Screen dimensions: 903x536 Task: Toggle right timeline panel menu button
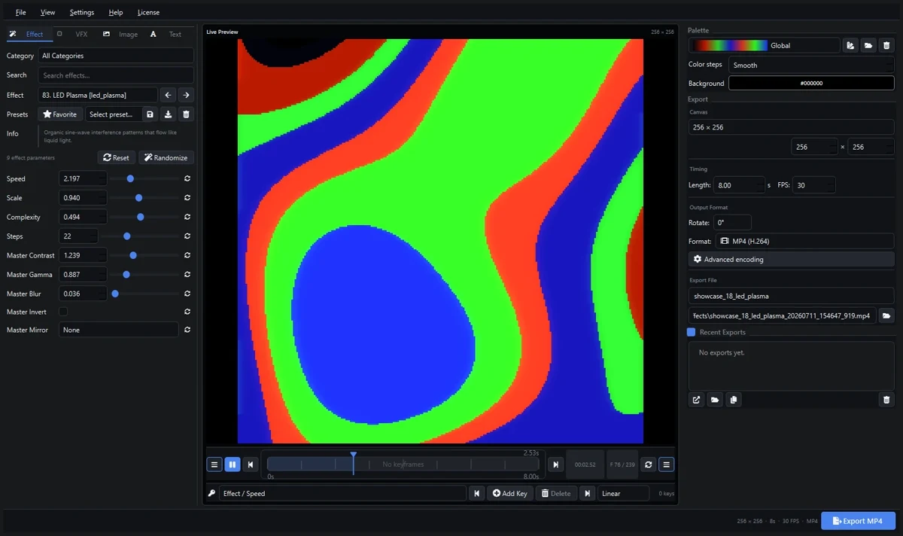click(x=667, y=464)
